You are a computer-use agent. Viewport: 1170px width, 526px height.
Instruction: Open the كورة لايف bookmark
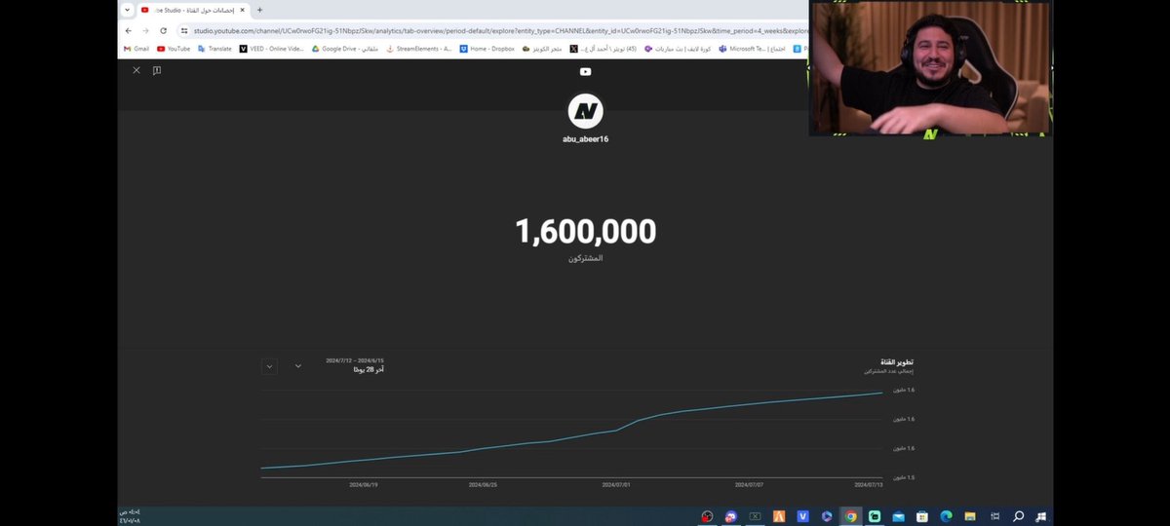(678, 49)
